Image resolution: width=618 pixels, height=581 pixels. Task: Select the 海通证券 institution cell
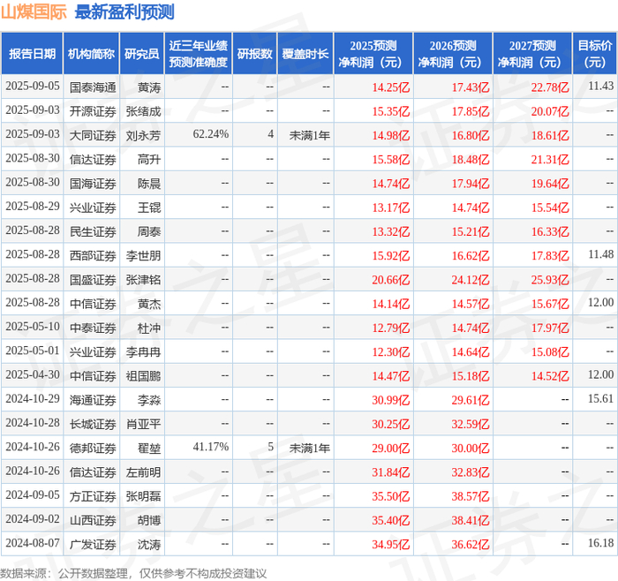tap(93, 400)
